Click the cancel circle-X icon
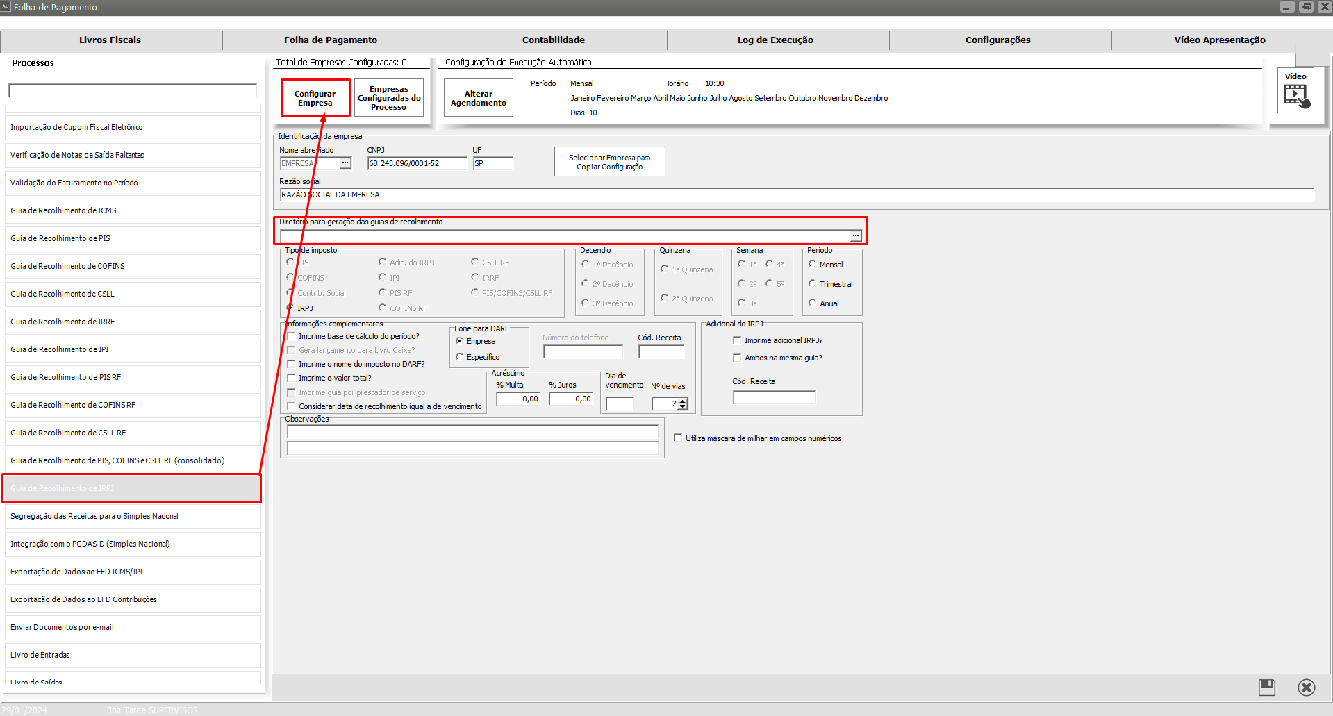Image resolution: width=1333 pixels, height=716 pixels. click(x=1306, y=688)
